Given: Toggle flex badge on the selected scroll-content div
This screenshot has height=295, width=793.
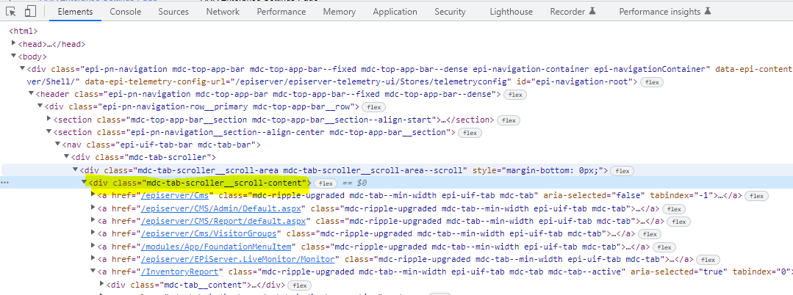Looking at the screenshot, I should [326, 183].
